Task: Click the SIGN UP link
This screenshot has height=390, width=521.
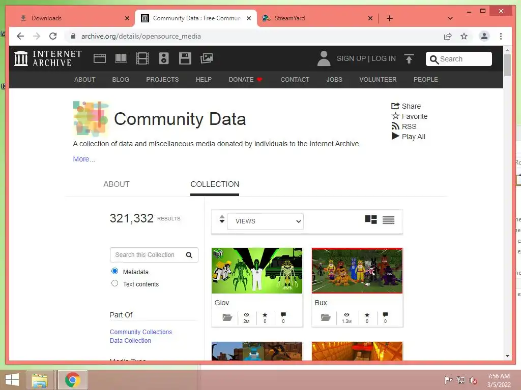Action: (x=351, y=58)
